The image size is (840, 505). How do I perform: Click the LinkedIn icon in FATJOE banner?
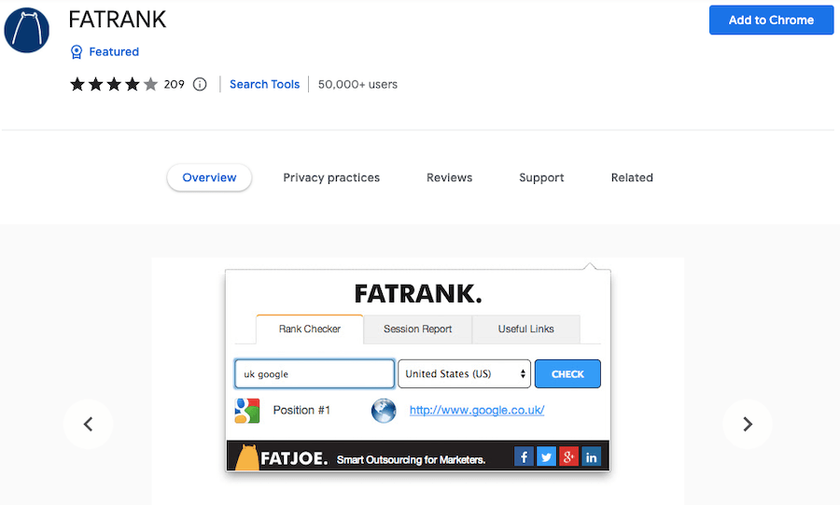coord(592,456)
